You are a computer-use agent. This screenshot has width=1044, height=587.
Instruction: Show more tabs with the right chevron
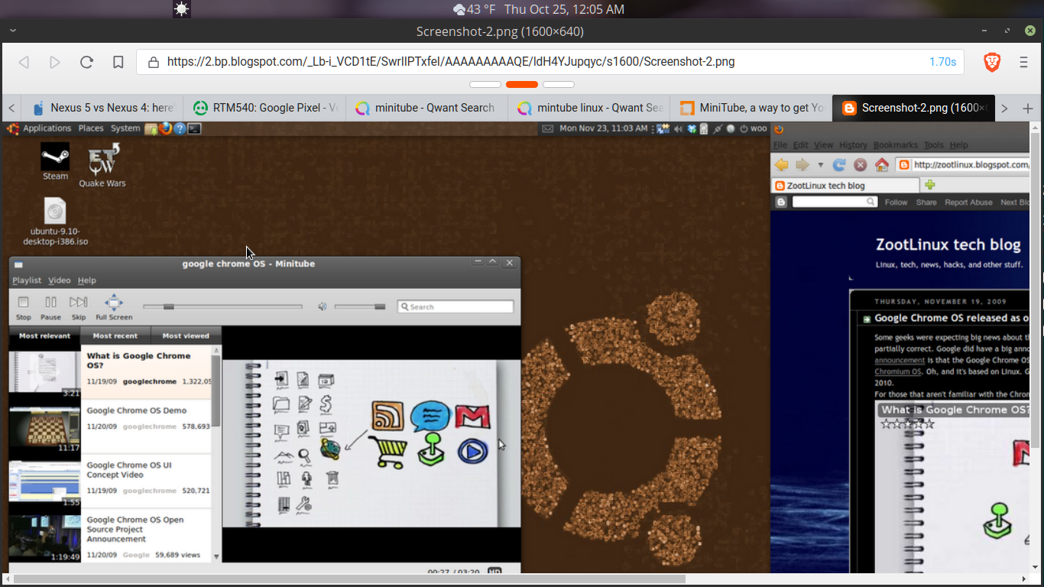pyautogui.click(x=1004, y=108)
